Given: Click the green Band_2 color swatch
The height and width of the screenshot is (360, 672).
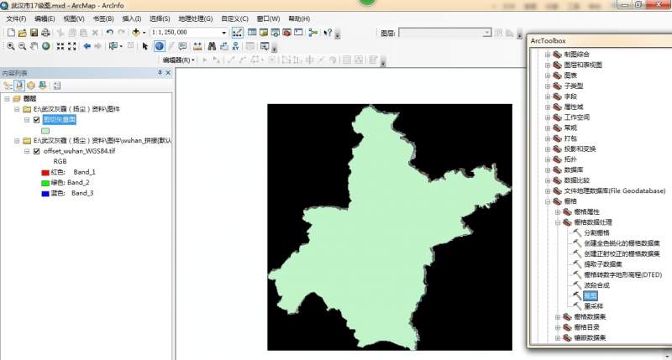Looking at the screenshot, I should [x=45, y=183].
